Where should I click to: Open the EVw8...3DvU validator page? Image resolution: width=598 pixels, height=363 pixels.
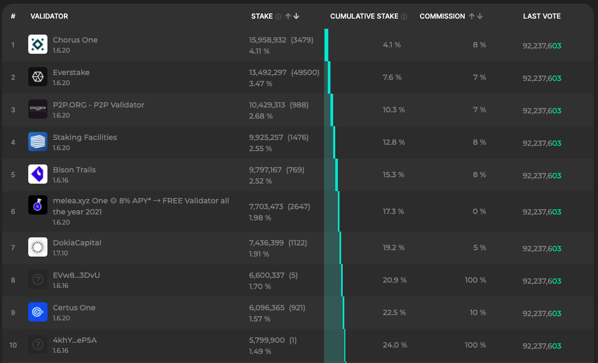coord(76,275)
